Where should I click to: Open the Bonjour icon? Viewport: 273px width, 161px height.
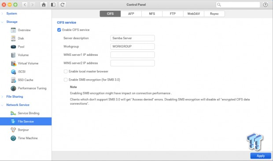click(x=13, y=130)
